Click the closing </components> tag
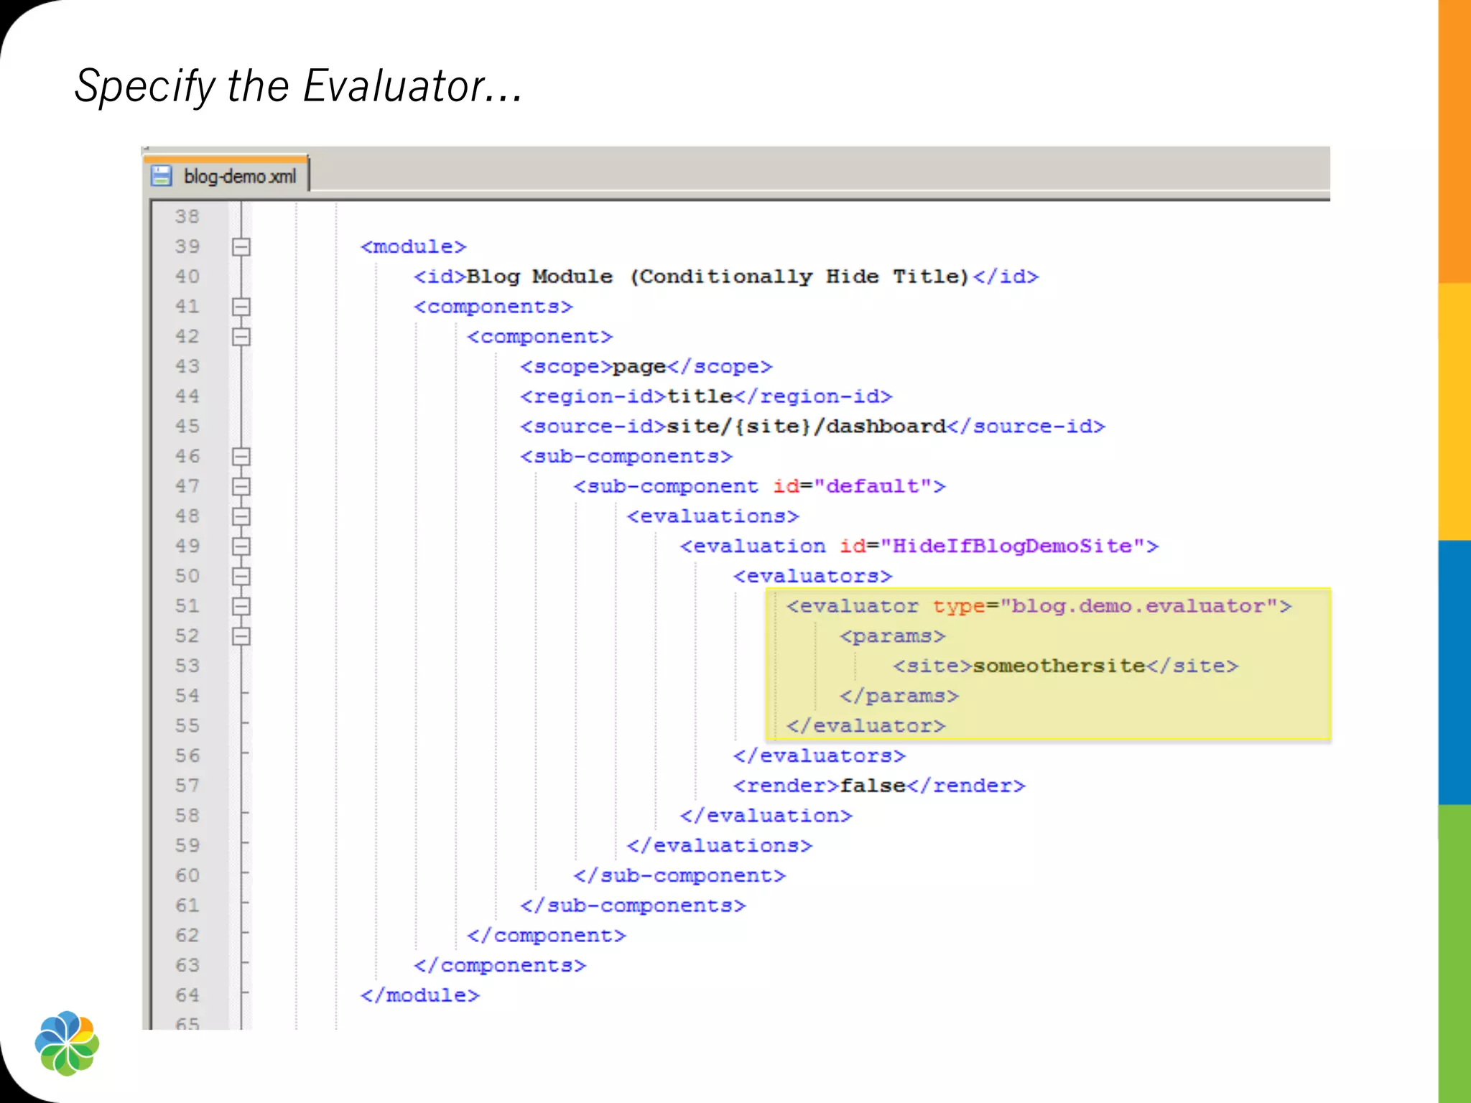 coord(500,966)
